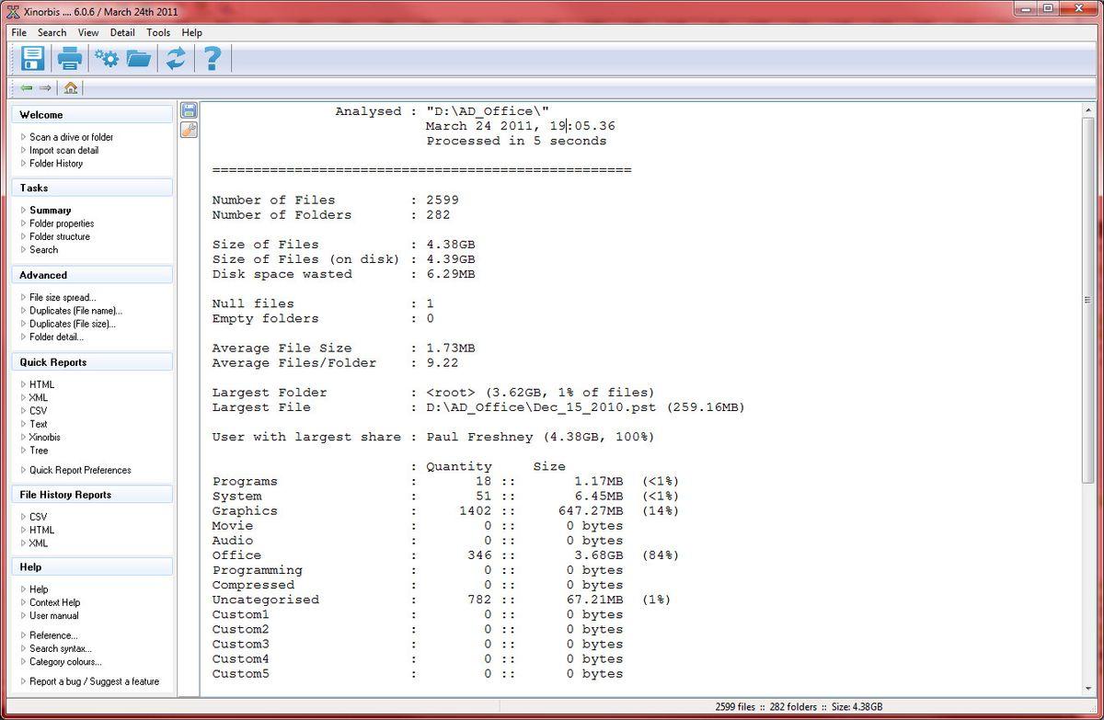
Task: Open the Tools menu
Action: [x=158, y=32]
